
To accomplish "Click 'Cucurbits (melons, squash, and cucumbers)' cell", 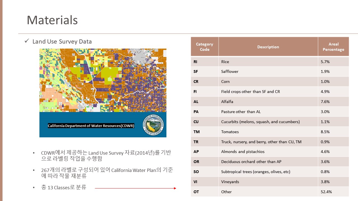I will click(x=268, y=122).
